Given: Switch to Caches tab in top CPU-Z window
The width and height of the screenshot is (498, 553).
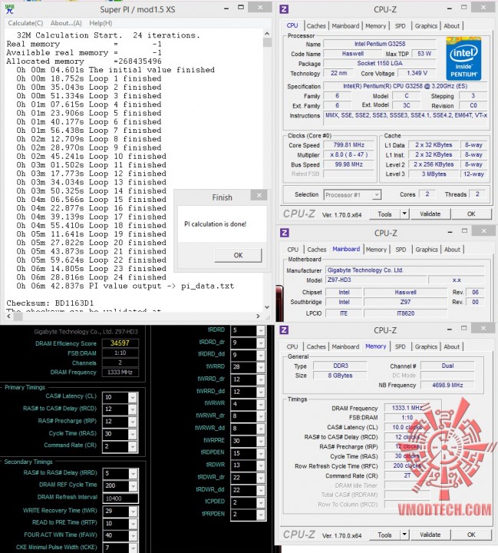Looking at the screenshot, I should (316, 26).
